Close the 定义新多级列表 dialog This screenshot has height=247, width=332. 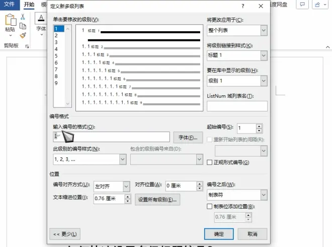pyautogui.click(x=261, y=6)
